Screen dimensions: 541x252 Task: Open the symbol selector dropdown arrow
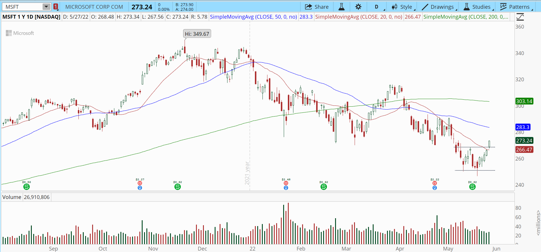[x=46, y=7]
